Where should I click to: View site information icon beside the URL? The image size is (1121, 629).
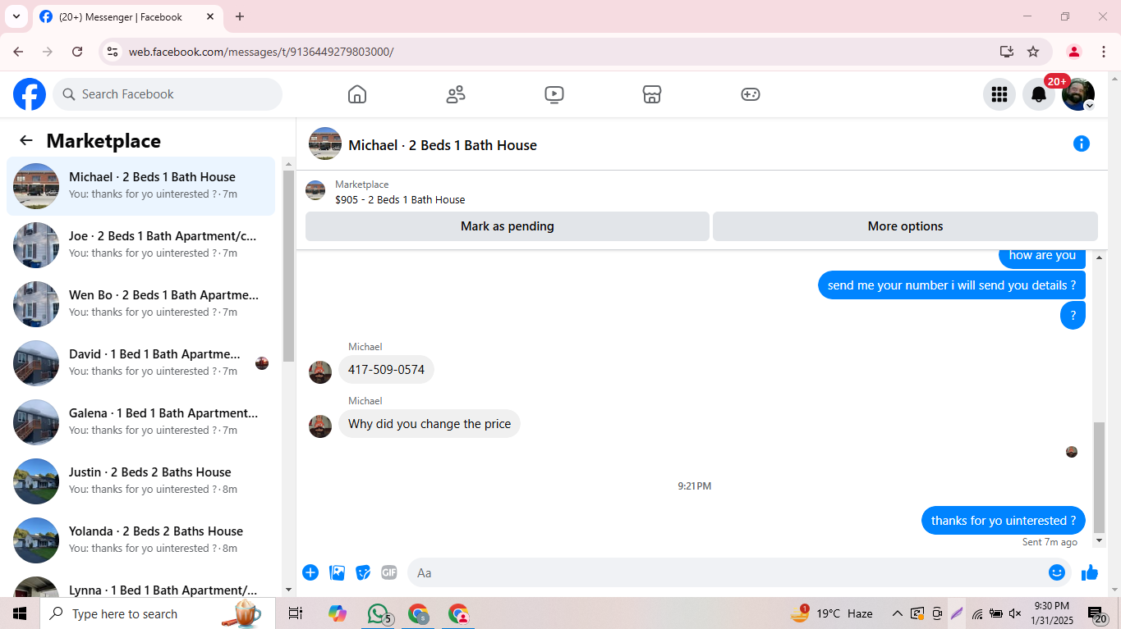point(113,52)
